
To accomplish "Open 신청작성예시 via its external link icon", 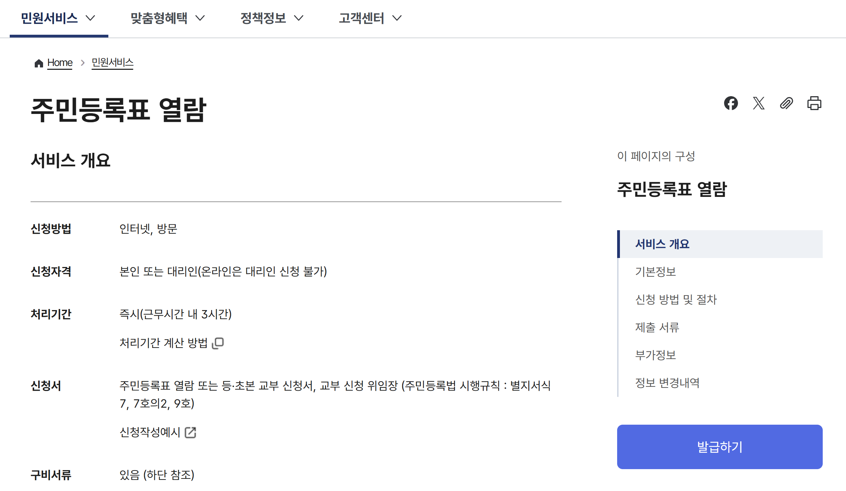I will (x=191, y=433).
